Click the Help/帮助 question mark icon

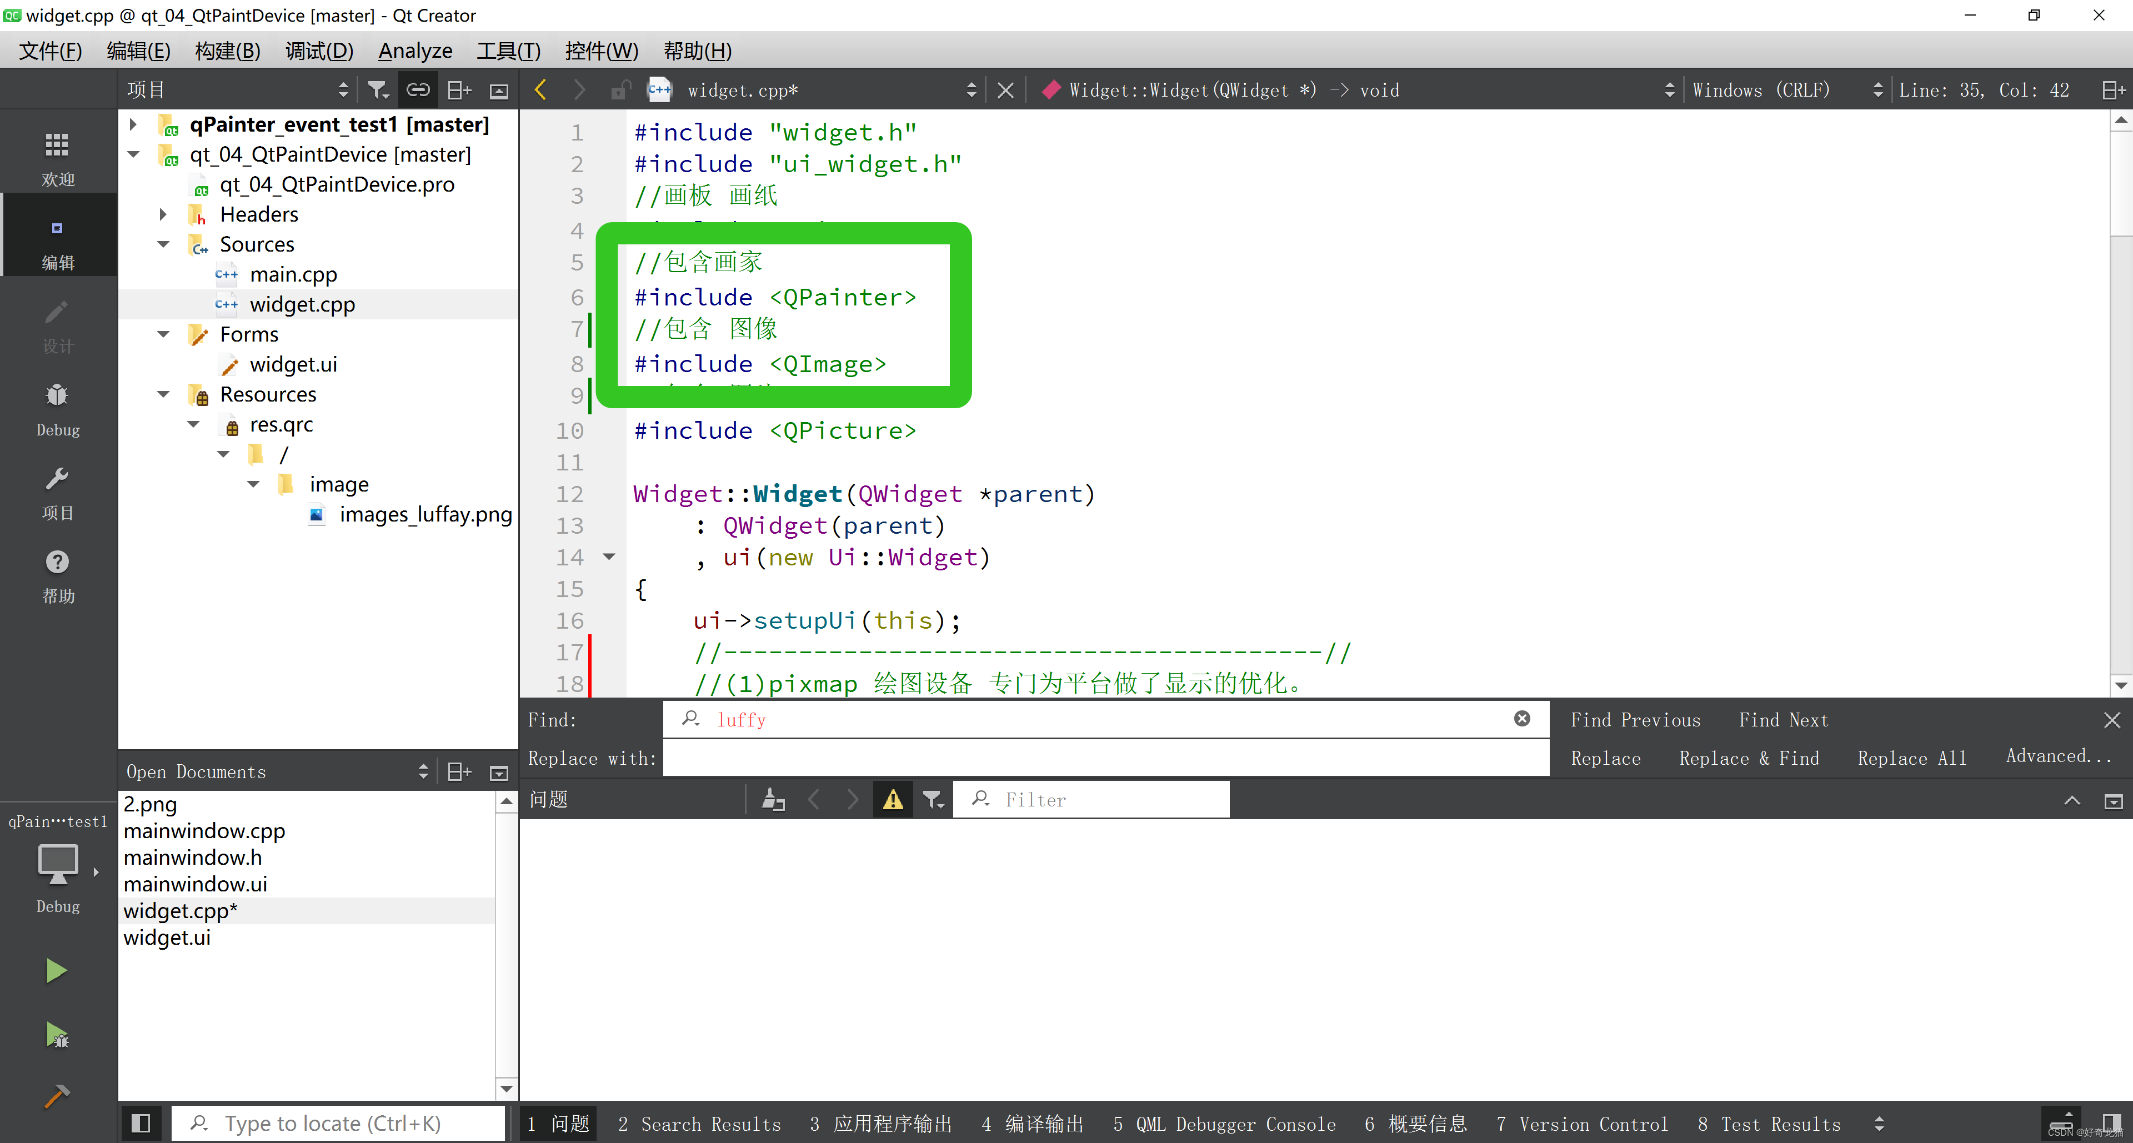coord(57,562)
